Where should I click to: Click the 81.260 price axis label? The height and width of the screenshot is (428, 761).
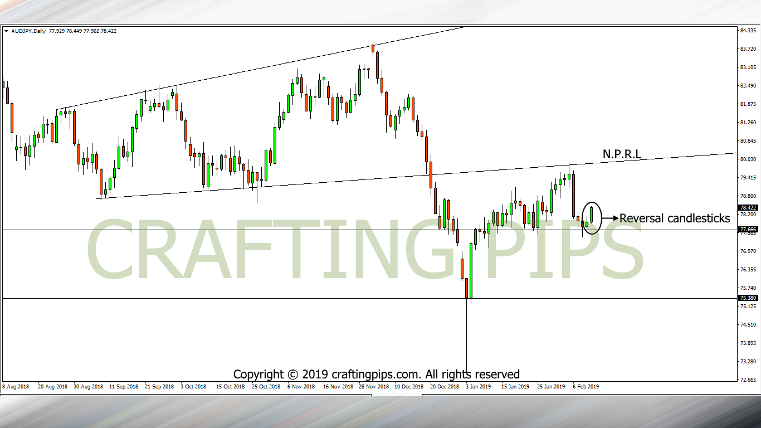[748, 123]
